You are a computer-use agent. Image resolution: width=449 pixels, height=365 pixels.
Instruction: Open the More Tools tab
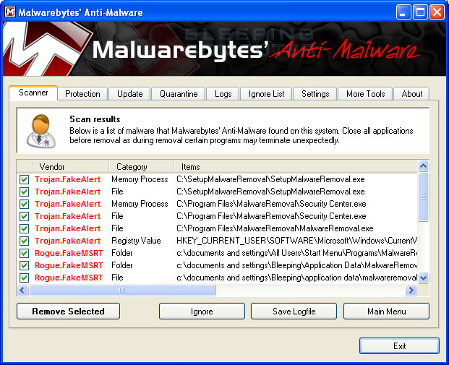tap(365, 94)
